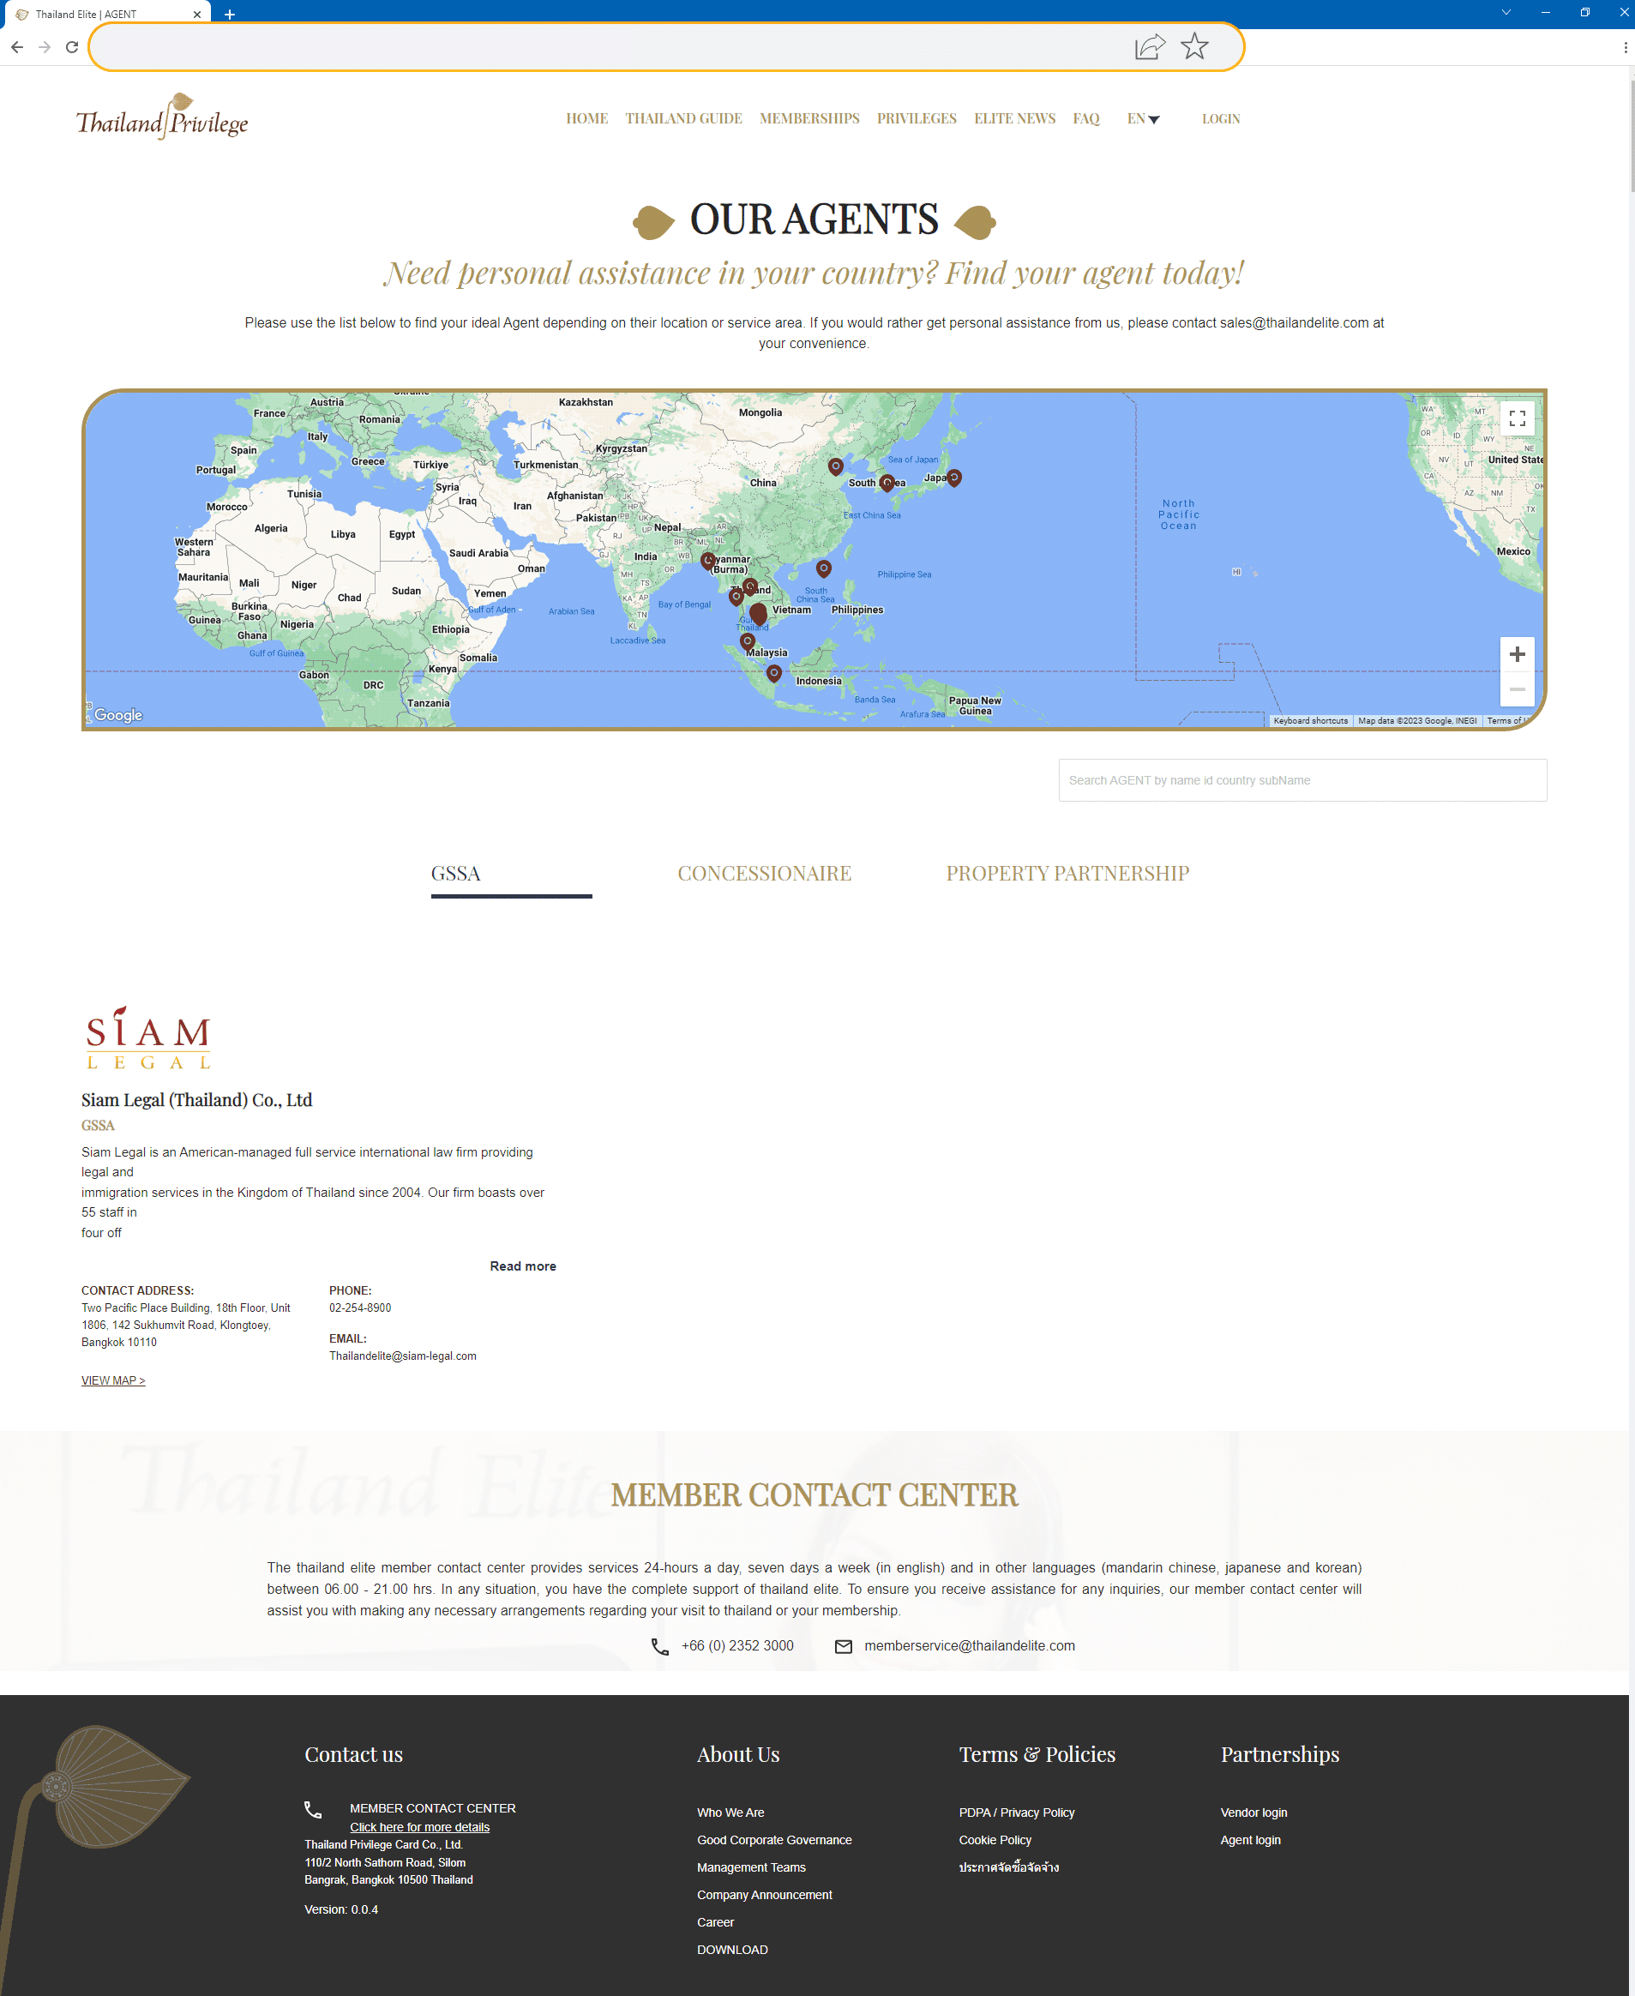The width and height of the screenshot is (1635, 1996).
Task: Open Agent login link
Action: point(1250,1840)
